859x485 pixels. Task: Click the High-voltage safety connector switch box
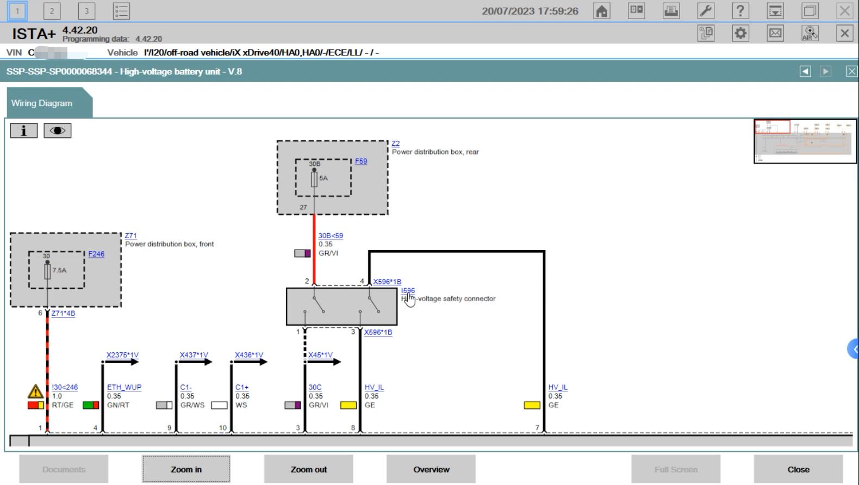pyautogui.click(x=342, y=307)
